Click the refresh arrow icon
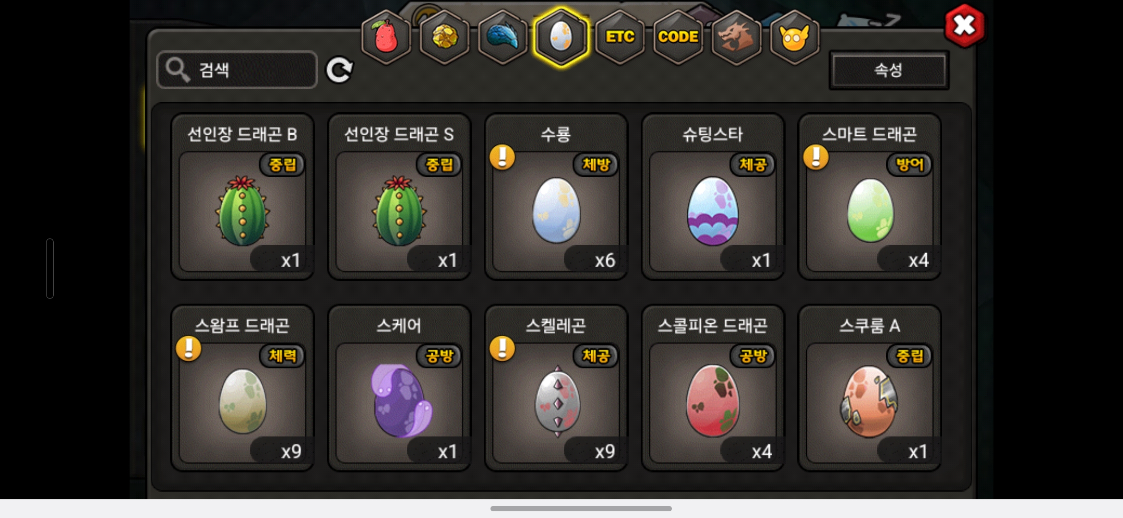 click(339, 70)
